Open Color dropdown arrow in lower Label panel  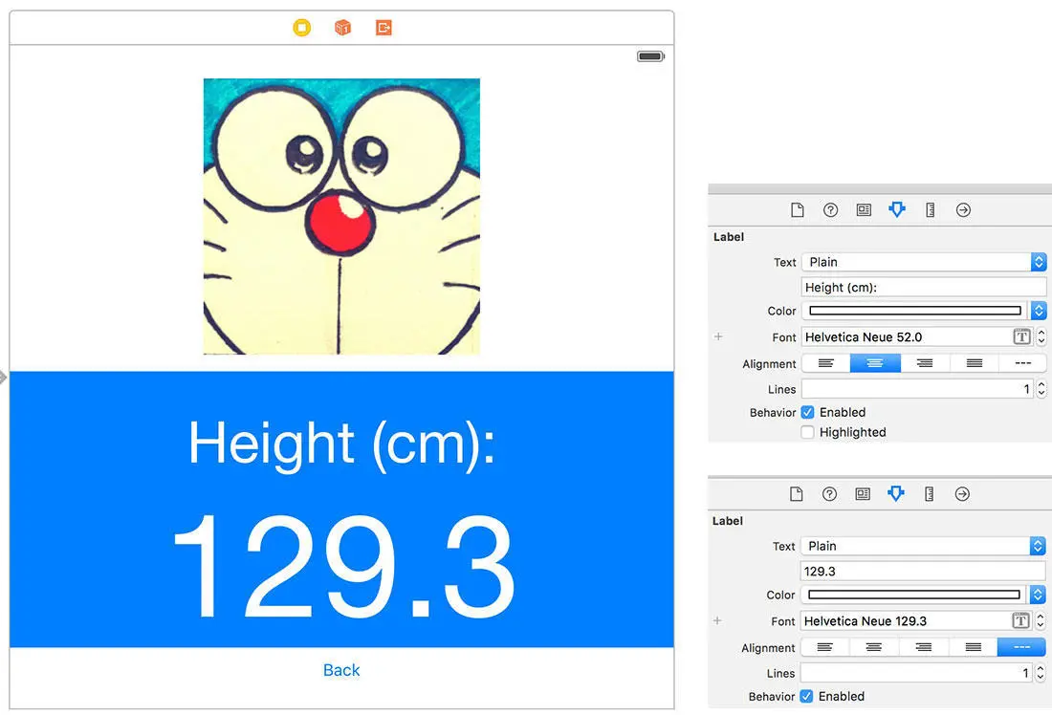pyautogui.click(x=1038, y=595)
